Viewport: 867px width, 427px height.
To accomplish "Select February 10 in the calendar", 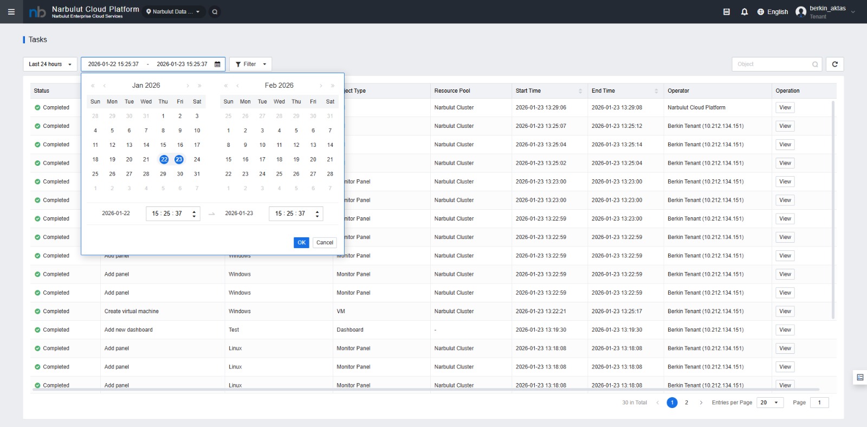I will coord(262,145).
